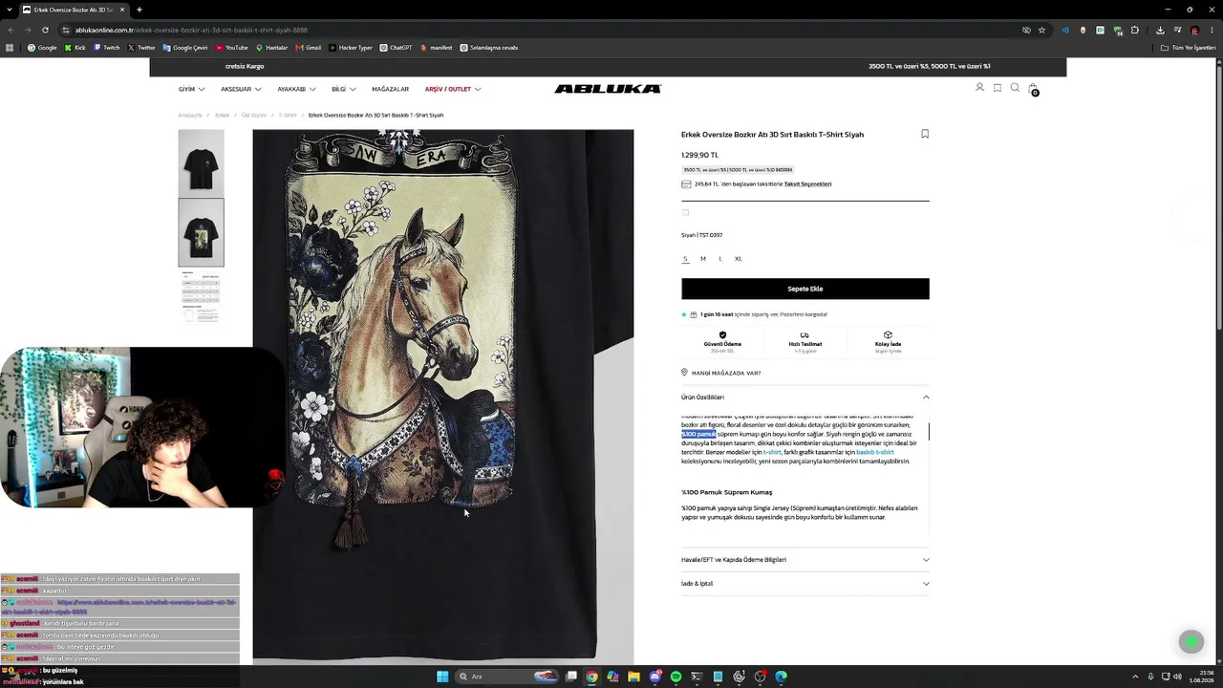Click the Windows taskbar search box
The image size is (1223, 688).
point(507,677)
